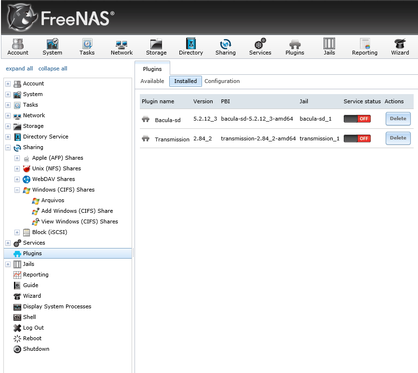Select Plugins in the navigation tree

click(68, 253)
